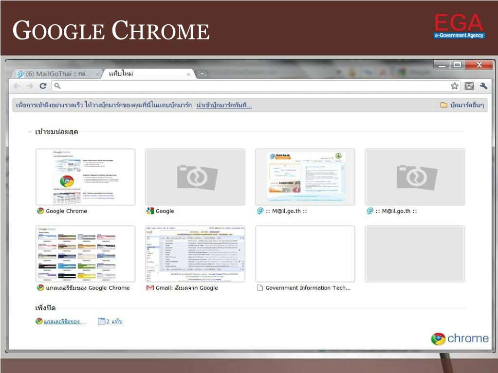Open the Chrome themes gallery thumbnail
The height and width of the screenshot is (373, 498).
click(86, 254)
